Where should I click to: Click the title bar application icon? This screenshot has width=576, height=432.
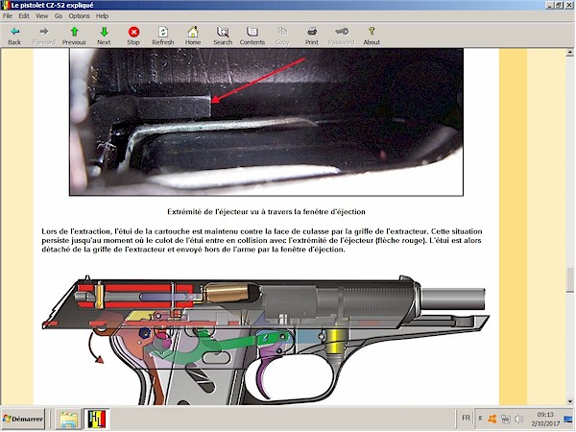(x=5, y=5)
